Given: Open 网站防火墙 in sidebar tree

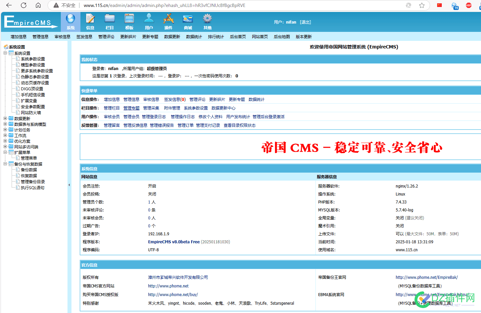Looking at the screenshot, I should click(31, 113).
